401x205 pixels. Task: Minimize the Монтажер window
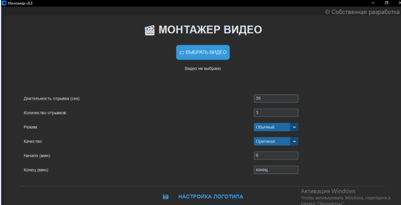[373, 3]
